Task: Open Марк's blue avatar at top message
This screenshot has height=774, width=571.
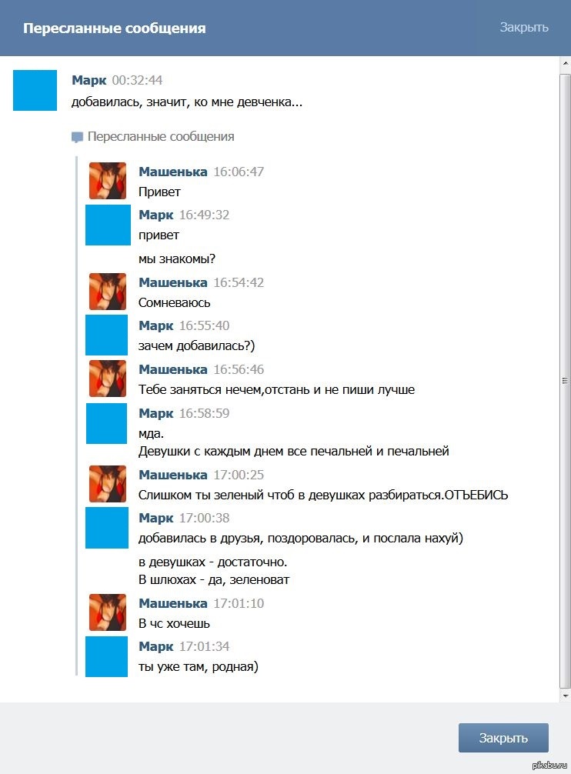Action: (35, 90)
